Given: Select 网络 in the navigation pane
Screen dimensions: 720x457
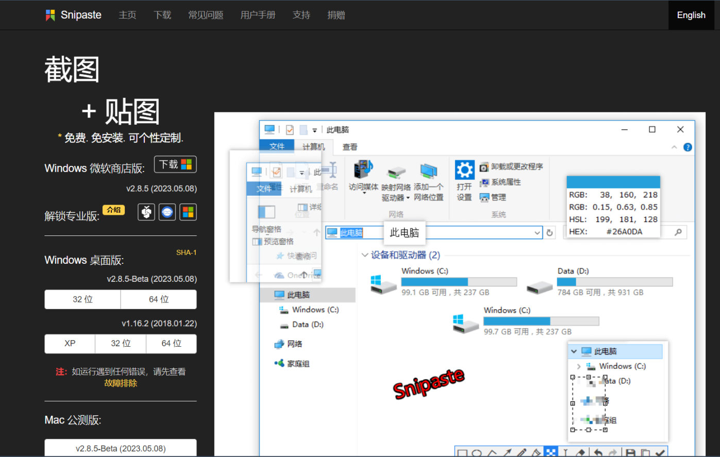Looking at the screenshot, I should [x=289, y=344].
